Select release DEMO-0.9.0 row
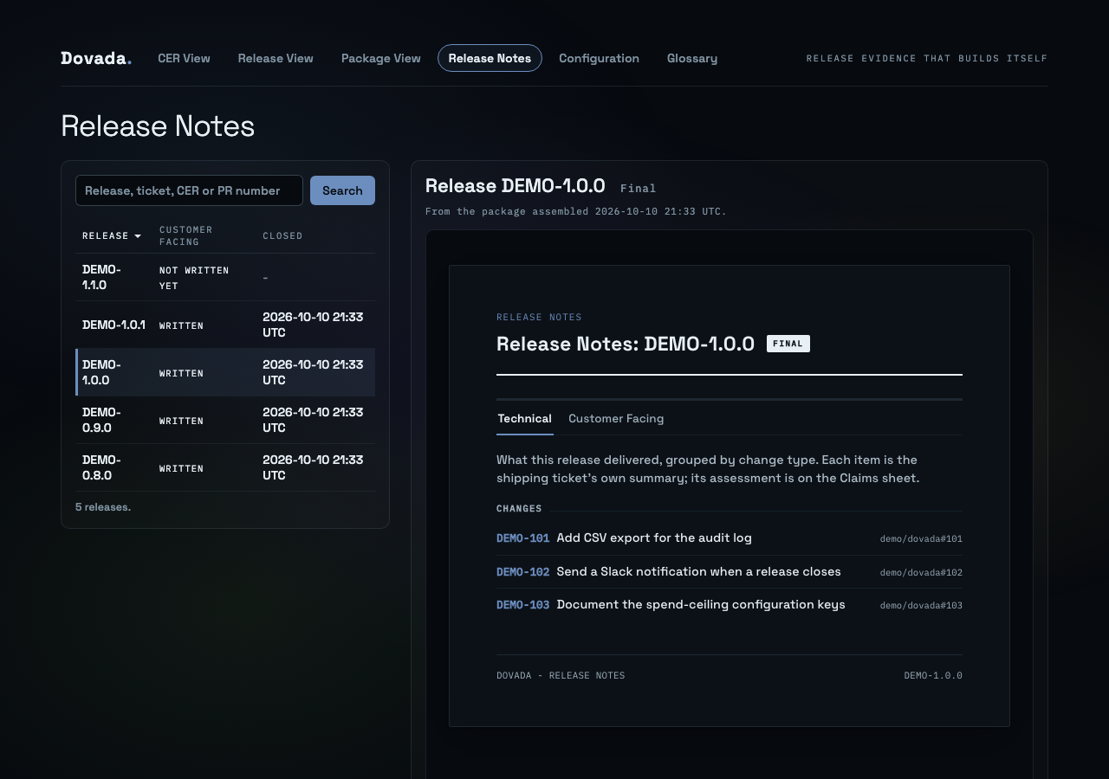The image size is (1109, 779). pyautogui.click(x=225, y=420)
